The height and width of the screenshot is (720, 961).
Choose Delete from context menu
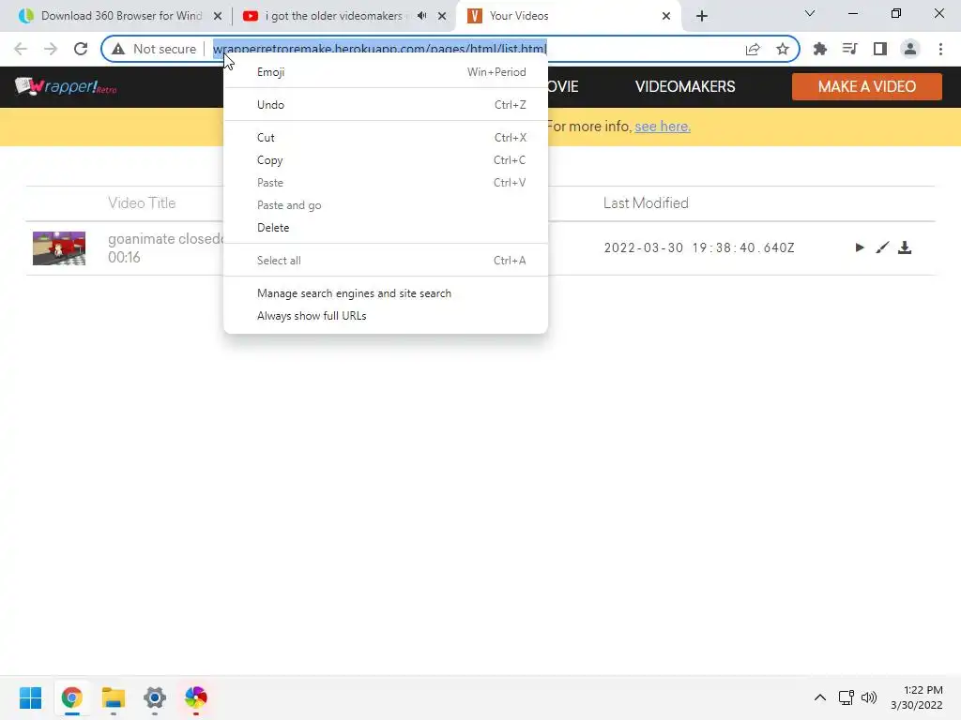click(386, 228)
